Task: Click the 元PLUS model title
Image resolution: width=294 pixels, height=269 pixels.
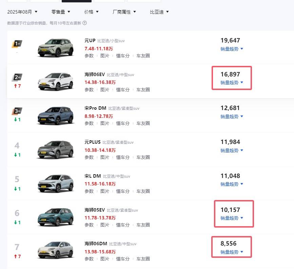Action: (93, 142)
